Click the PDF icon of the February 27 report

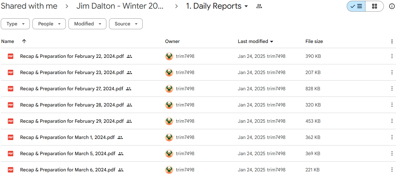coord(11,89)
